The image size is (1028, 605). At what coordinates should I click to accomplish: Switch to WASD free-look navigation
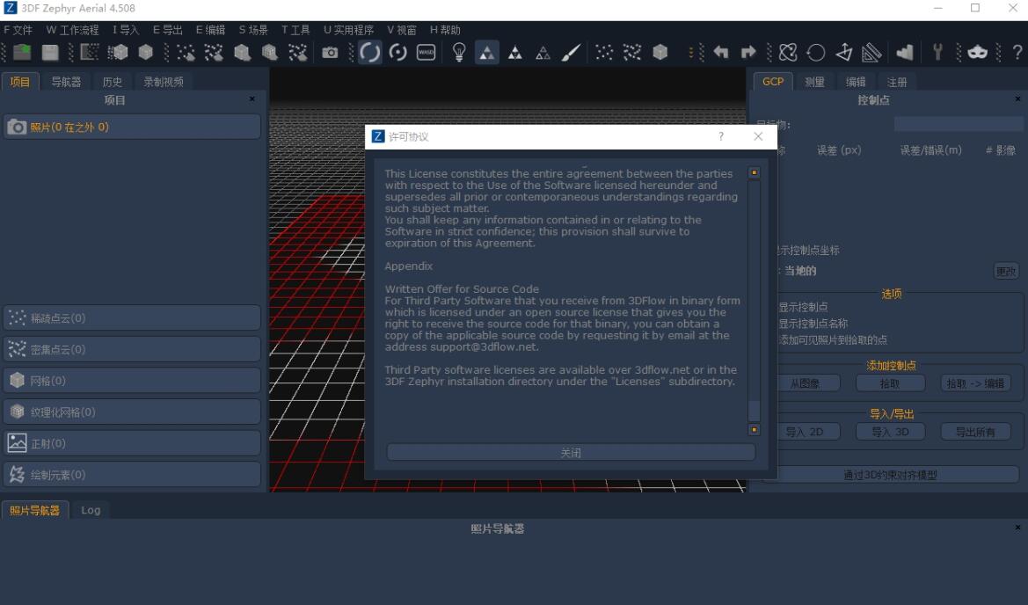[427, 53]
